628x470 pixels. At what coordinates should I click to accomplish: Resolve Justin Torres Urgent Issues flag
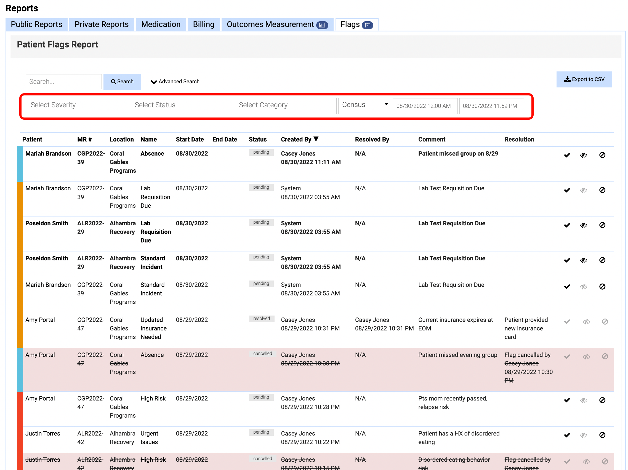567,435
